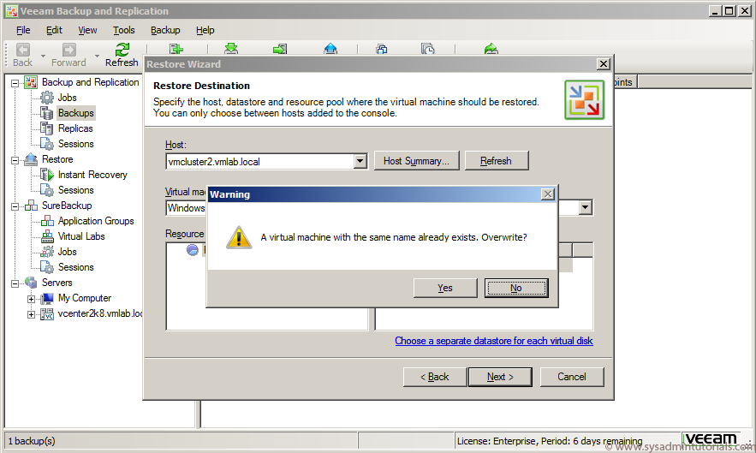This screenshot has width=756, height=453.
Task: Collapse the SureBackup tree node
Action: 15,206
